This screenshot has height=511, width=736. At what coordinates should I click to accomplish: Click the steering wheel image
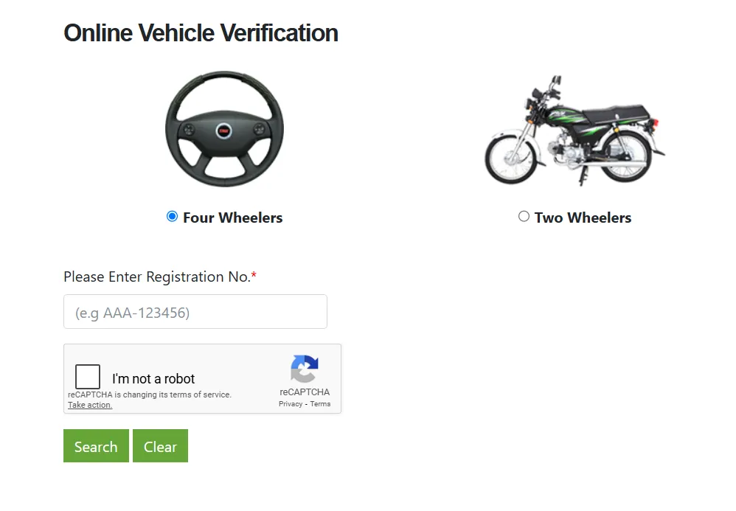pos(224,129)
